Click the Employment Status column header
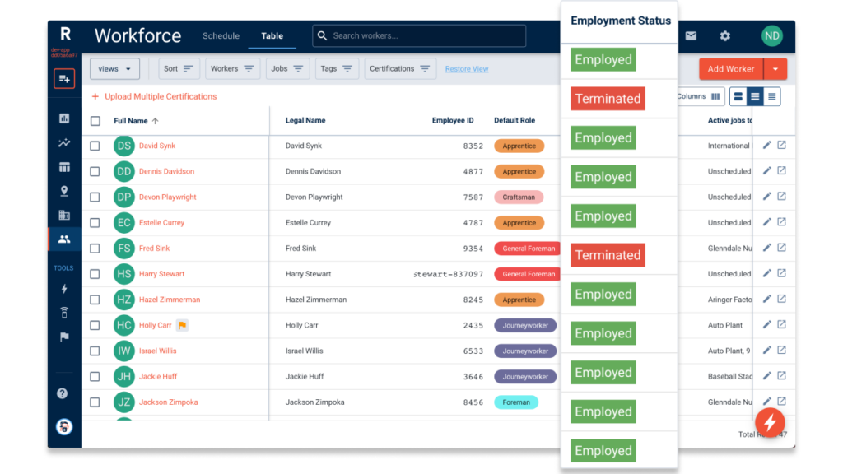Image resolution: width=843 pixels, height=474 pixels. click(x=621, y=21)
